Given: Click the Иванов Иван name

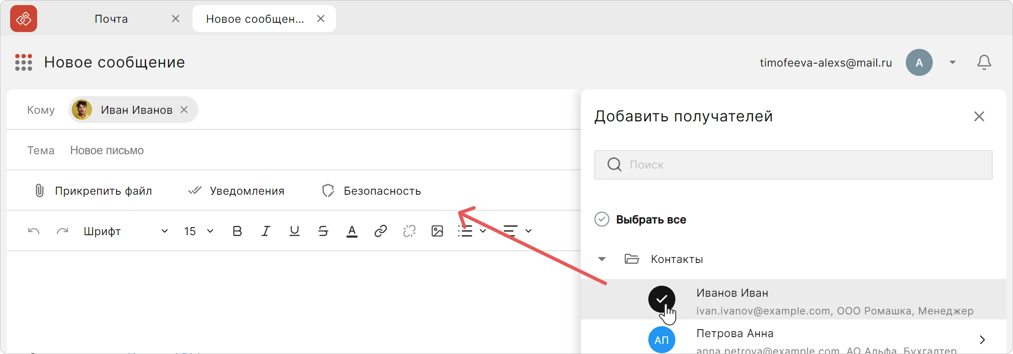Looking at the screenshot, I should pos(732,293).
